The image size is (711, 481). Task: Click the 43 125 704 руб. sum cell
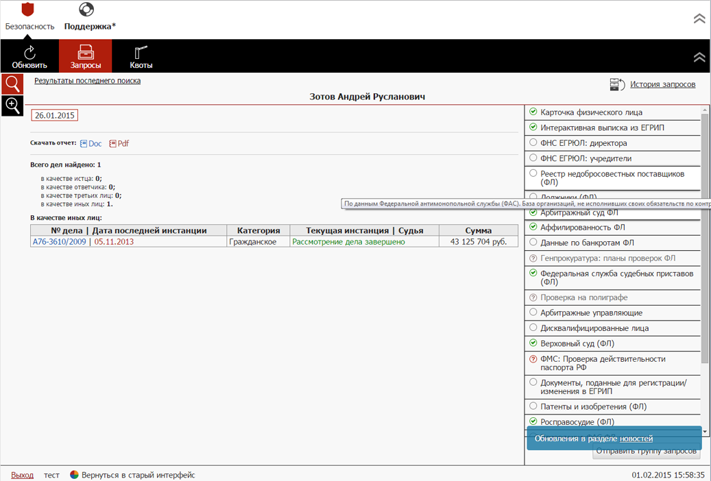pyautogui.click(x=479, y=242)
